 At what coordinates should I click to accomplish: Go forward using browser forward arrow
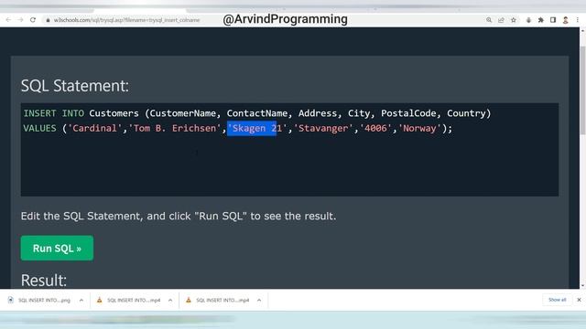pyautogui.click(x=20, y=20)
